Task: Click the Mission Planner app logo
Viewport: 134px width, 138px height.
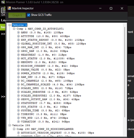Action: coord(3,2)
